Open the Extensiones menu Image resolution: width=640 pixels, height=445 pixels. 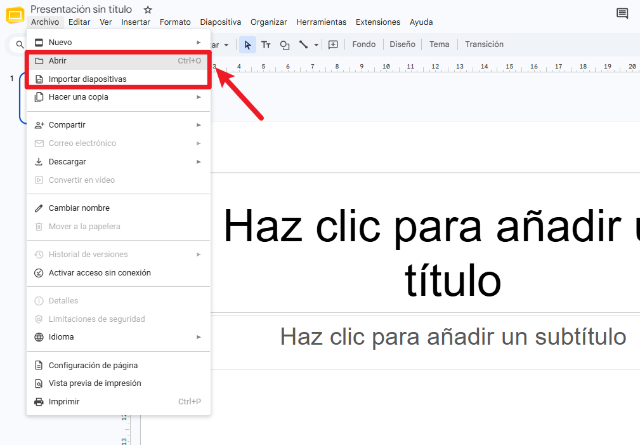(x=378, y=22)
